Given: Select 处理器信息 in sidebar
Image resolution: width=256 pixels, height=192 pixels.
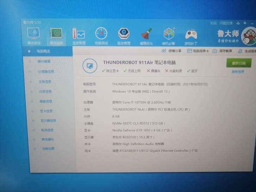Looking at the screenshot, I should coord(46,71).
